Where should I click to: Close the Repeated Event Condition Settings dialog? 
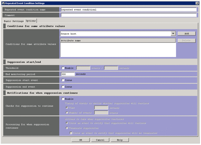pos(197,3)
